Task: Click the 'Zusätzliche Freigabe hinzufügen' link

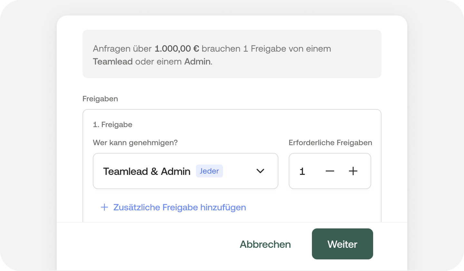Action: [x=179, y=207]
